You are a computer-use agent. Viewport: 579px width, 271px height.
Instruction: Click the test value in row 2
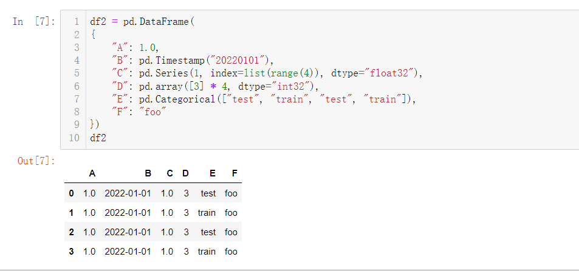click(208, 232)
